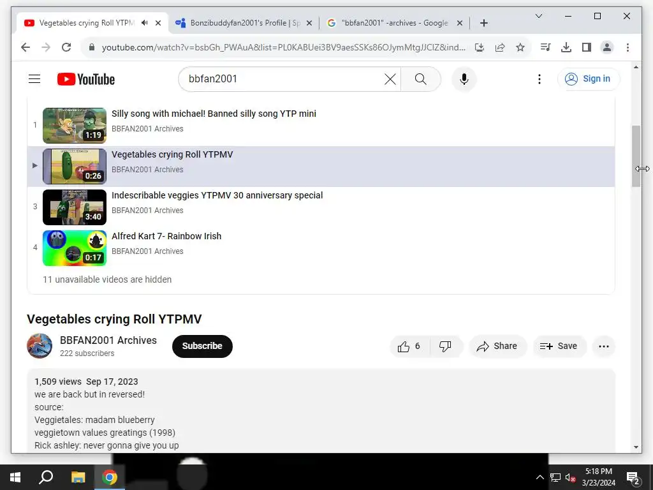Screen dimensions: 653x490
Task: Open a new browser tab
Action: [x=483, y=23]
